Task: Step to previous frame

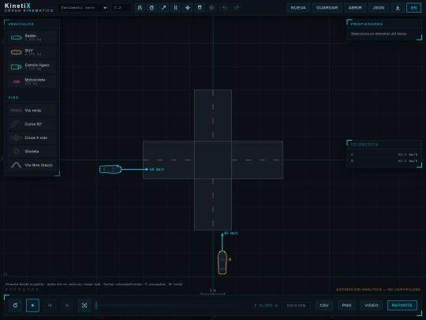Action: point(50,305)
